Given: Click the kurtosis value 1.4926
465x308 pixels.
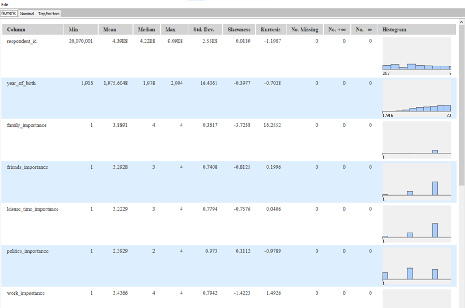Looking at the screenshot, I should pyautogui.click(x=274, y=293).
